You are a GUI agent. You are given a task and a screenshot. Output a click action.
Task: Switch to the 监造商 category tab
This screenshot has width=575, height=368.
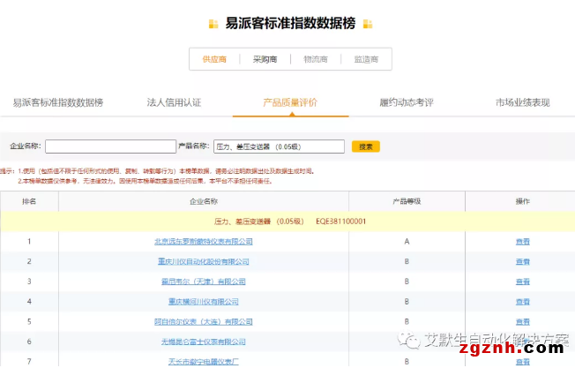coord(366,59)
